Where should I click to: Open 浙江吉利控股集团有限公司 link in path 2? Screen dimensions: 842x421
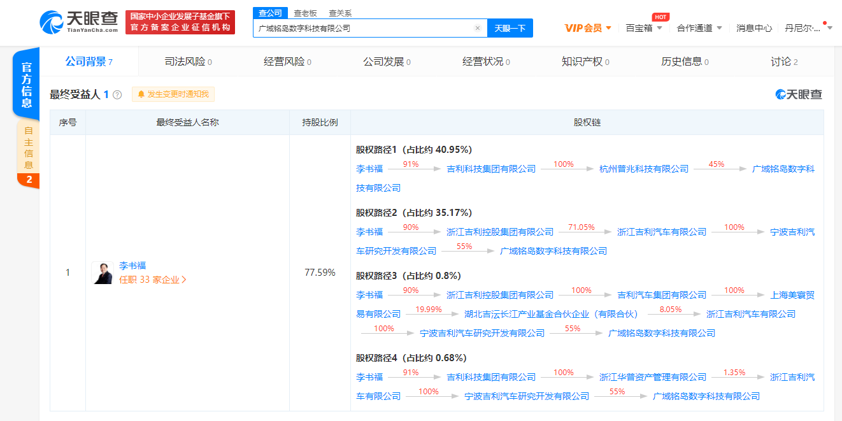500,232
